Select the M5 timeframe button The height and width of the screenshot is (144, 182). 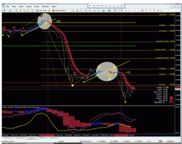tap(94, 6)
